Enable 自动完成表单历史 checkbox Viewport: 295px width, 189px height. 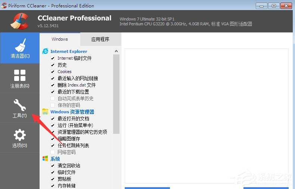click(x=53, y=98)
